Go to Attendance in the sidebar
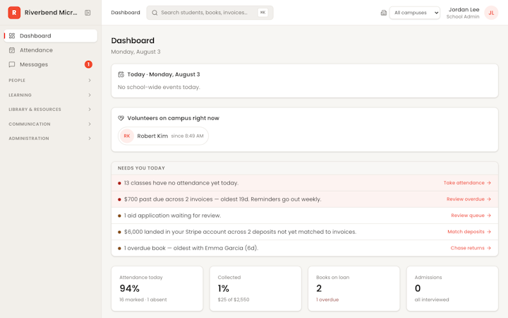This screenshot has height=318, width=508. 51,50
